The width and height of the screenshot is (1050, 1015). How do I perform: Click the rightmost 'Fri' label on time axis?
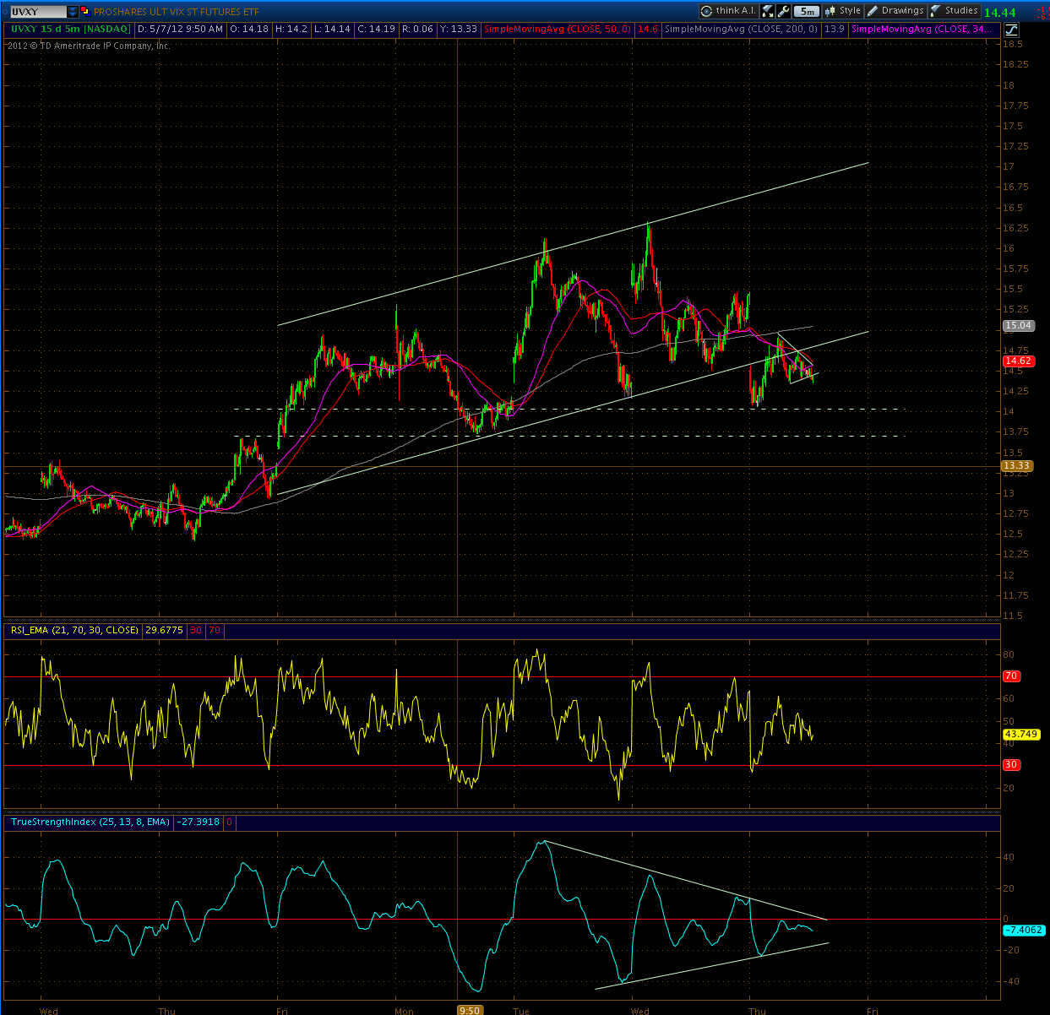pyautogui.click(x=873, y=1011)
